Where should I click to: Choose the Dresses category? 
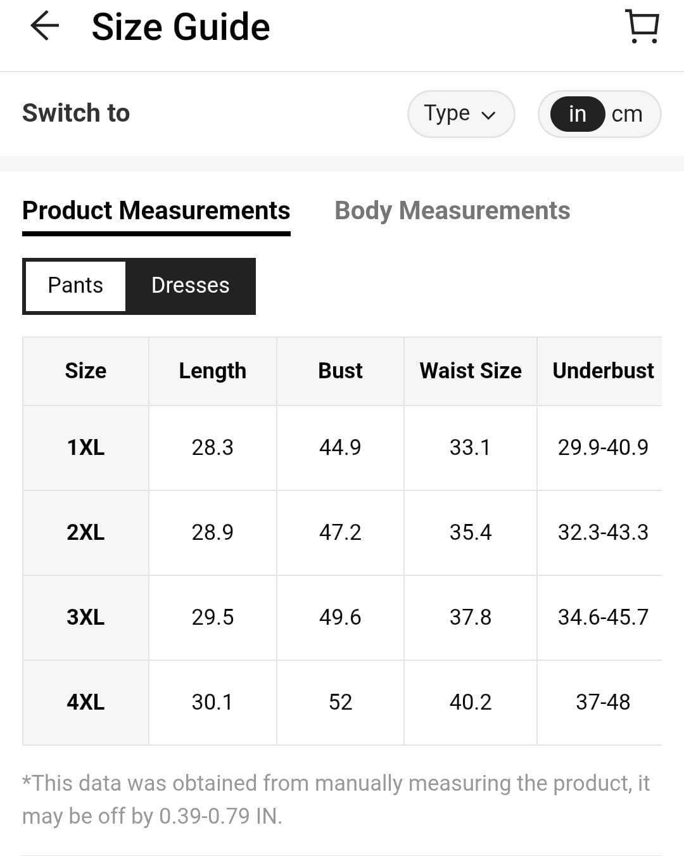point(190,286)
